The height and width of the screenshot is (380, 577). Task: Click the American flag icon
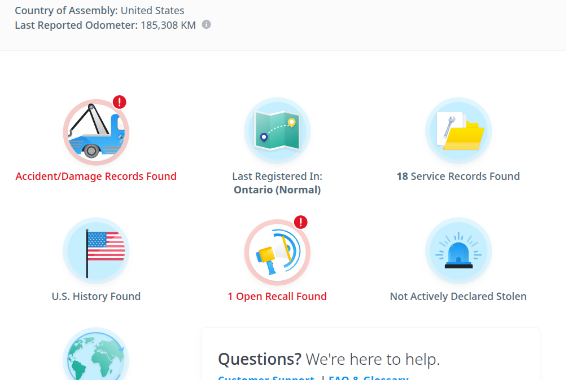(96, 251)
